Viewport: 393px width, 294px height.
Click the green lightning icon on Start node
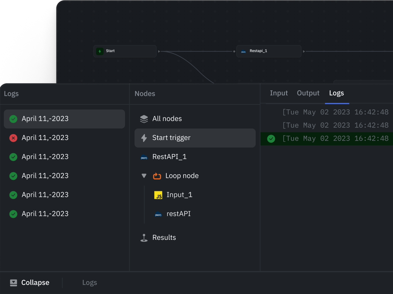coord(100,51)
